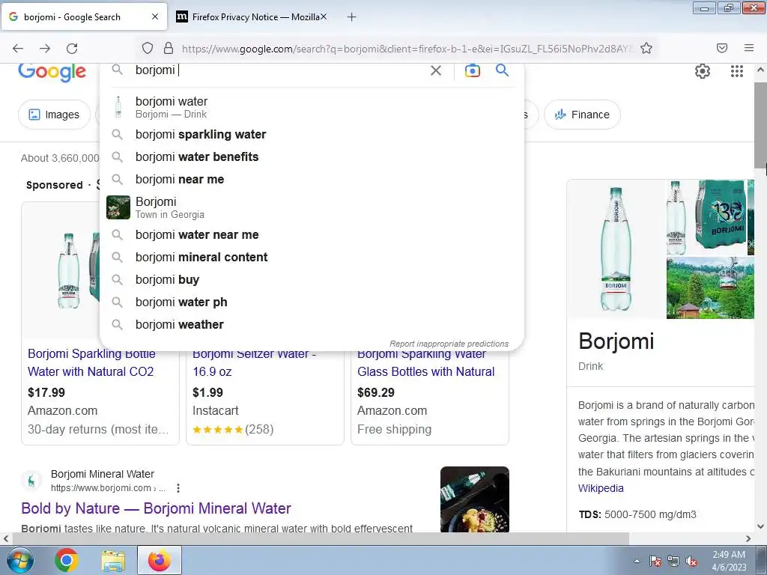Select the Images filter chip
This screenshot has height=575, width=767.
[x=54, y=115]
